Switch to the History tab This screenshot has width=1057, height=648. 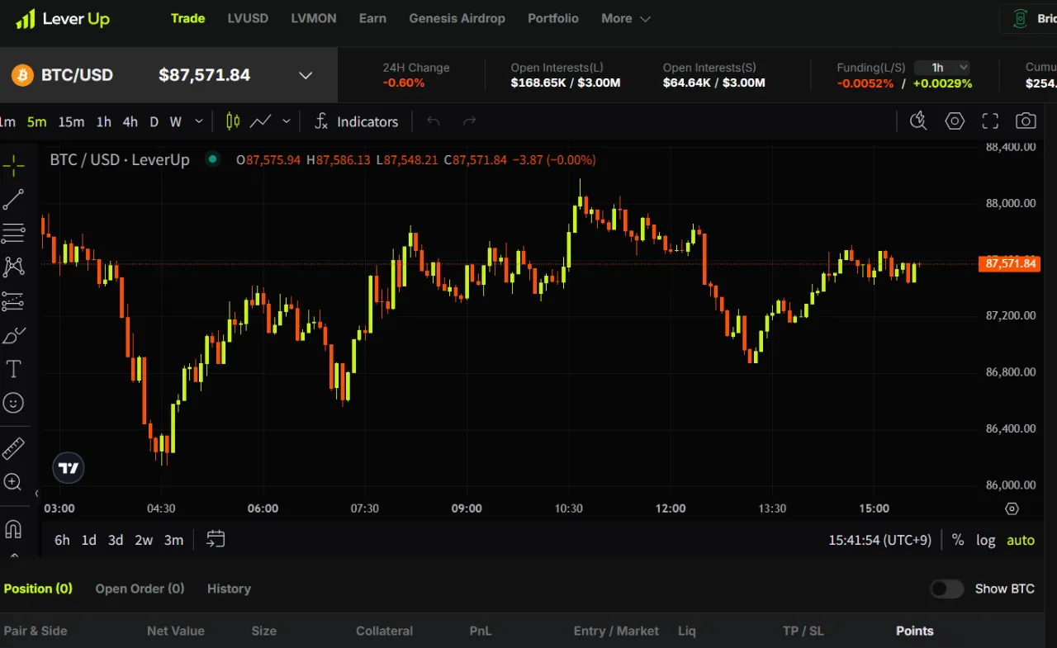click(229, 589)
